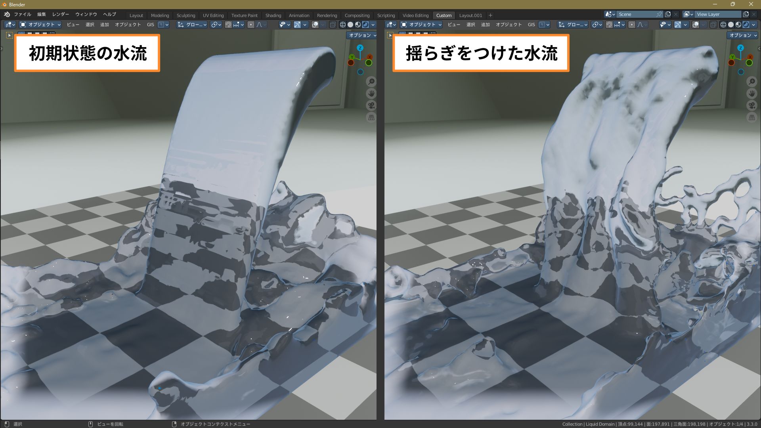
Task: Pin the Scene with the pin icon
Action: [659, 14]
